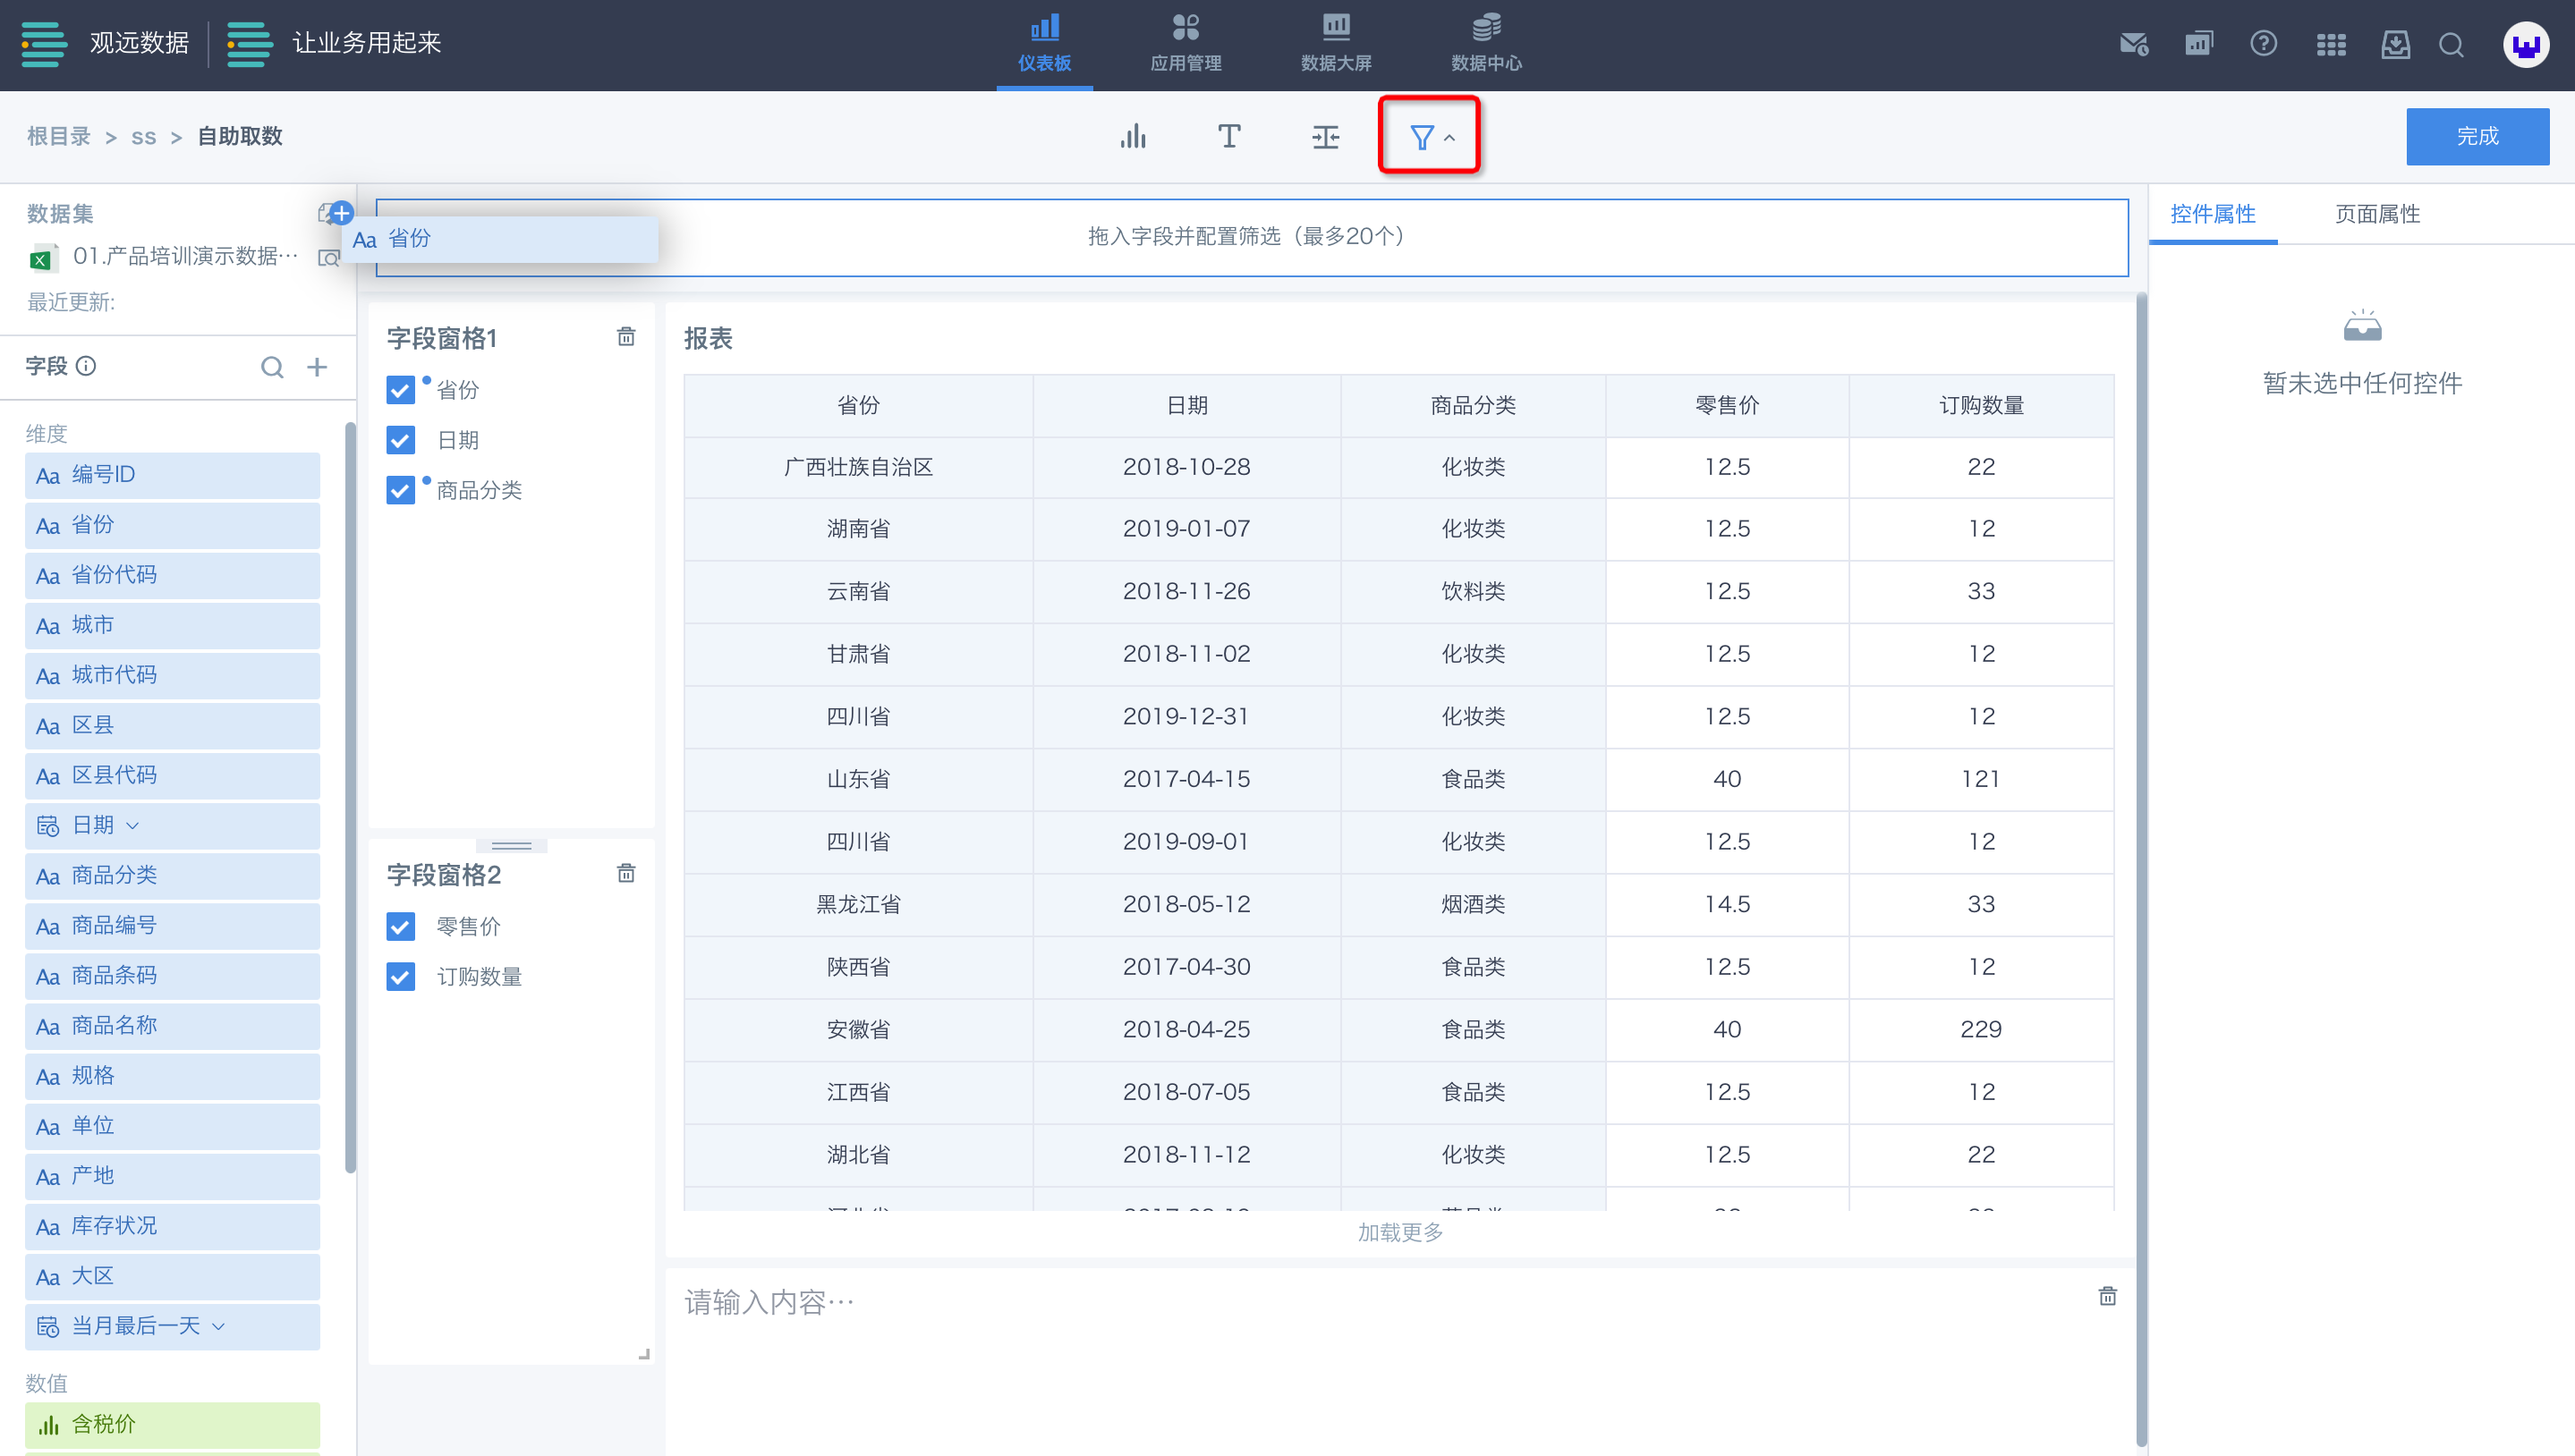Expand the 日期 field dropdown arrow
The image size is (2575, 1456).
133,826
